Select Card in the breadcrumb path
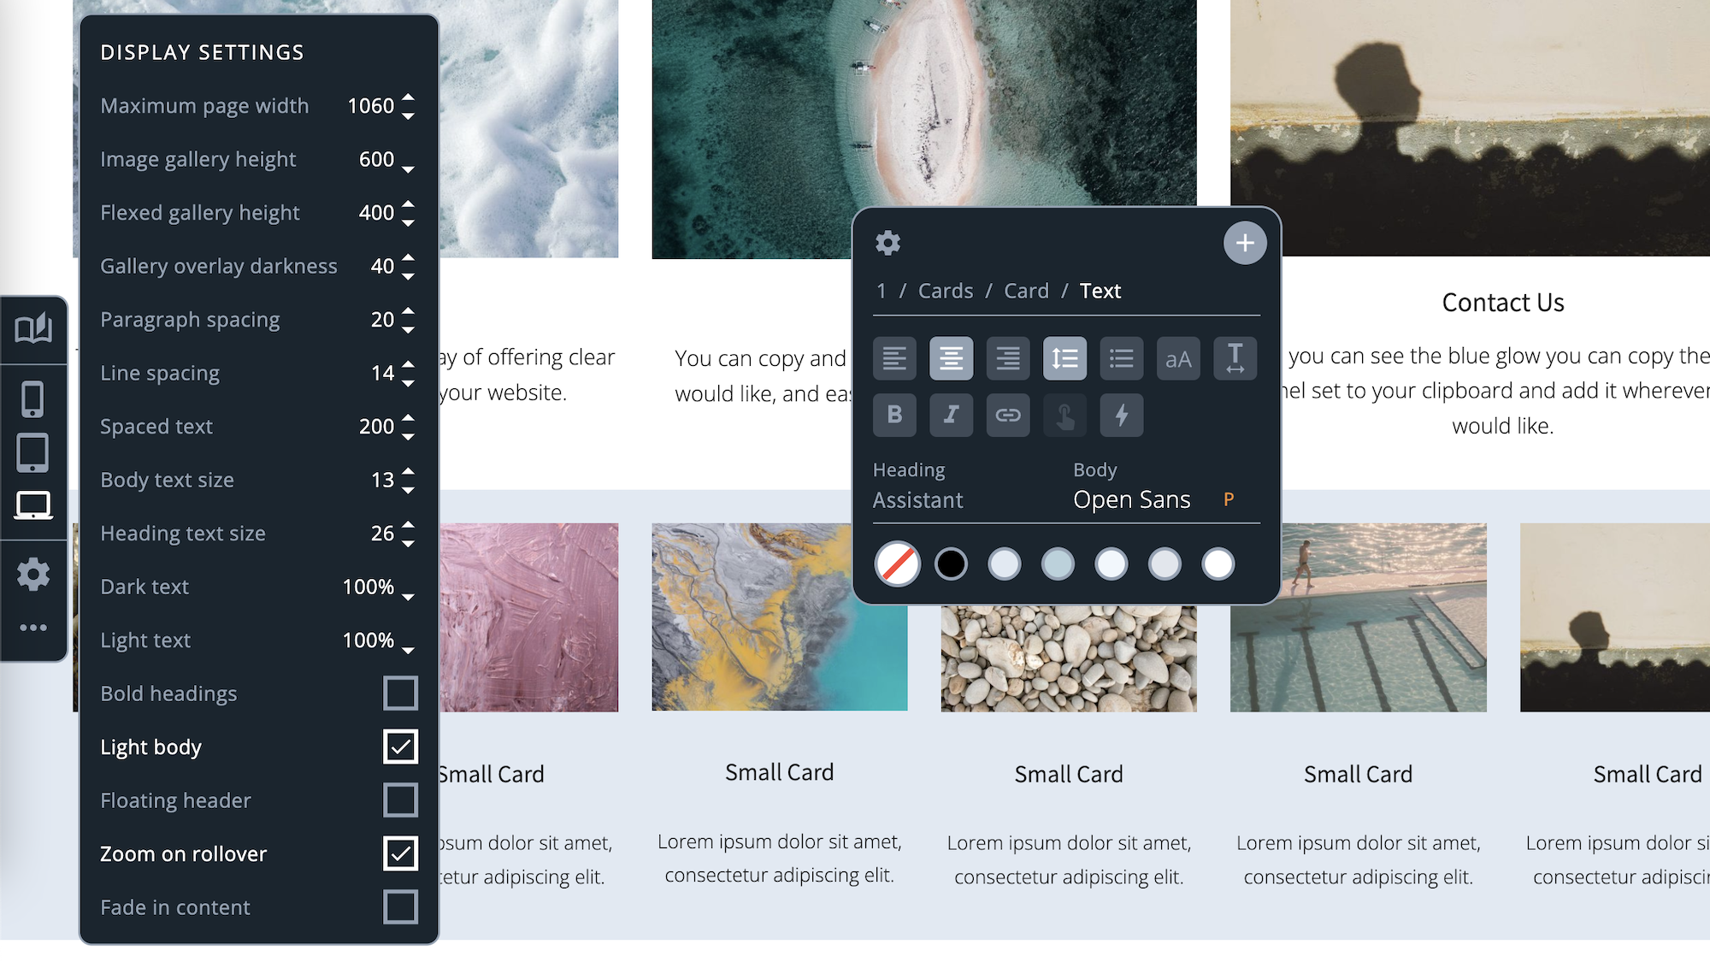Screen dimensions: 1710x962 point(1026,291)
